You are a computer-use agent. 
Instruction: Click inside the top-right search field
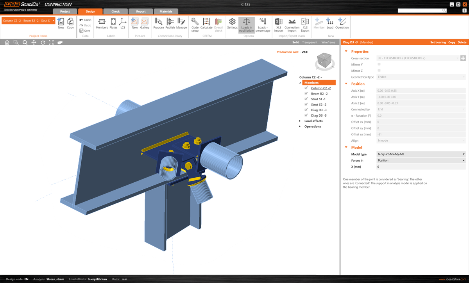[420, 10]
